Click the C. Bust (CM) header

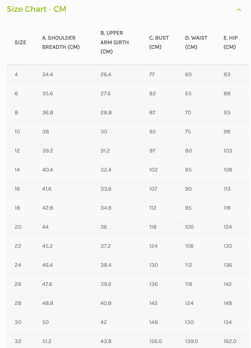tap(159, 42)
